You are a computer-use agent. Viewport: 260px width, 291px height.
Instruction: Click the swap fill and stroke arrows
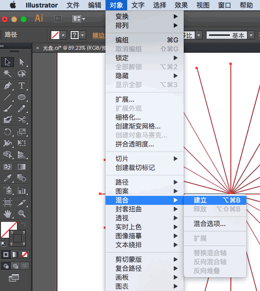[24, 224]
